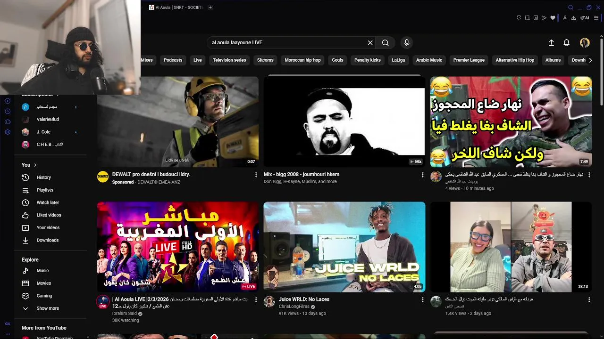Viewport: 604px width, 339px height.
Task: Open browser downloads icon
Action: [573, 18]
